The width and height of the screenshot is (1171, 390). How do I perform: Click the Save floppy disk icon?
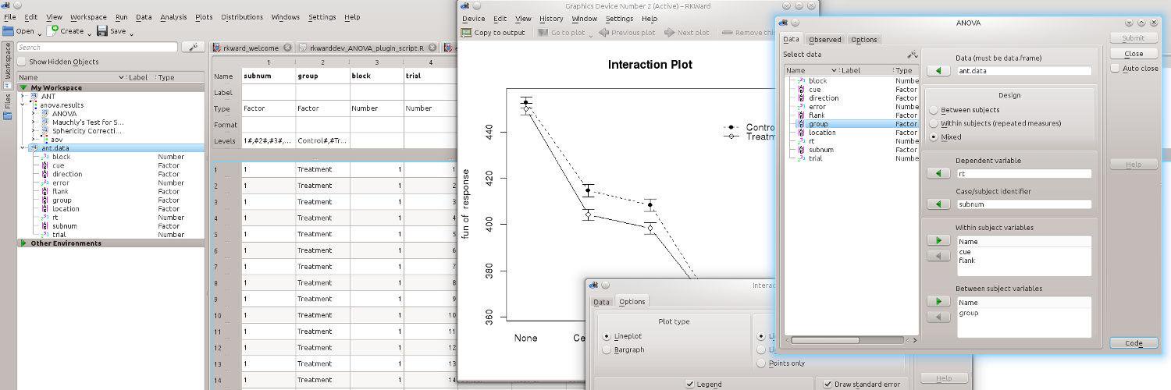coord(101,31)
